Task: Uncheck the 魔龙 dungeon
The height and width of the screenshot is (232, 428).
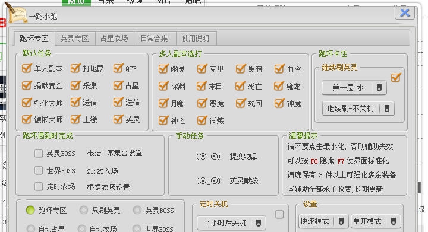Action: (x=279, y=86)
